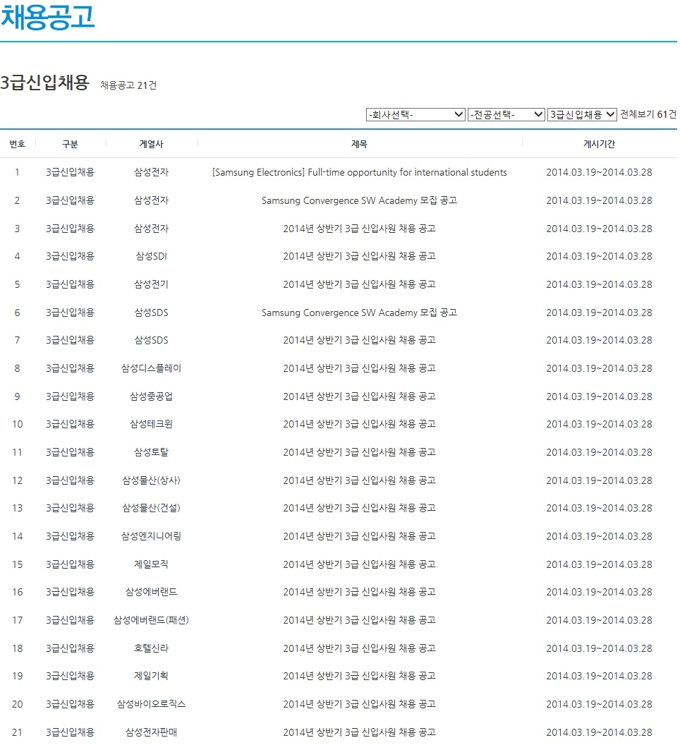The width and height of the screenshot is (680, 745).
Task: Open row 19 제일기획 recruitment posting title
Action: [x=359, y=676]
